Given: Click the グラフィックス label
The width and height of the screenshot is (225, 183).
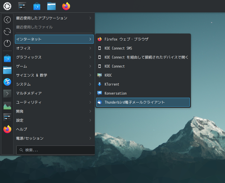Looking at the screenshot, I should pyautogui.click(x=29, y=57).
